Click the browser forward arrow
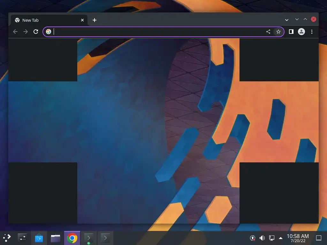 point(26,32)
